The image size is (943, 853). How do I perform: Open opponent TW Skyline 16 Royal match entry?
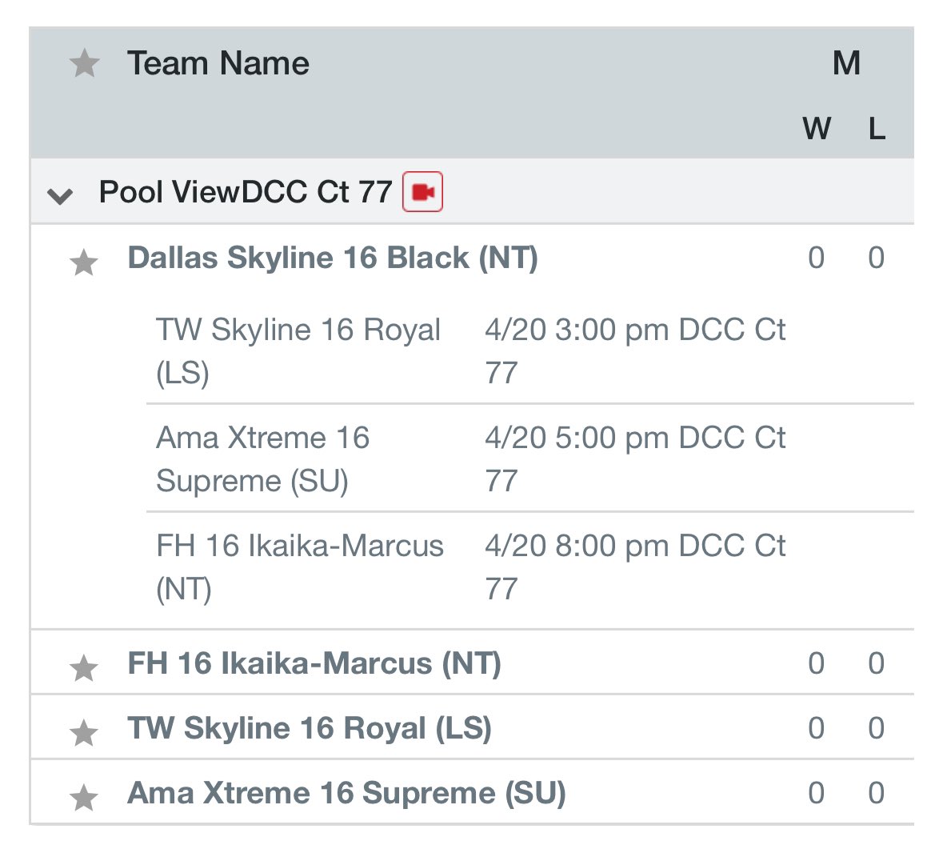(298, 350)
